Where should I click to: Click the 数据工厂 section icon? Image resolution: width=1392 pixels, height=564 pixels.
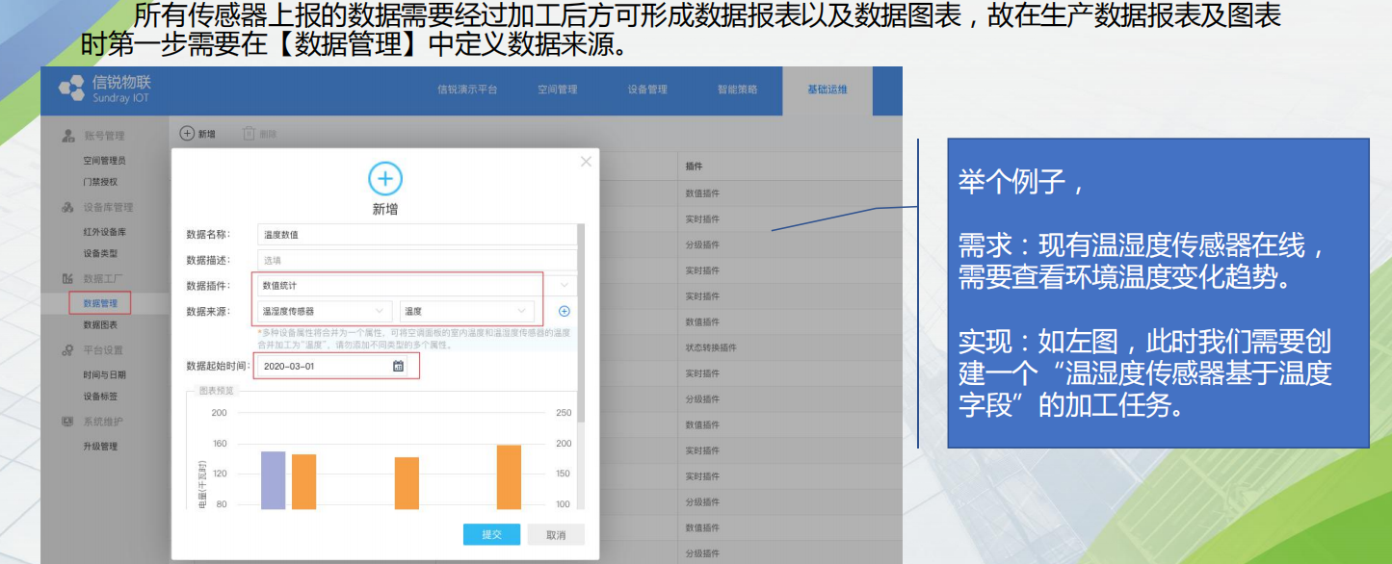pyautogui.click(x=67, y=279)
